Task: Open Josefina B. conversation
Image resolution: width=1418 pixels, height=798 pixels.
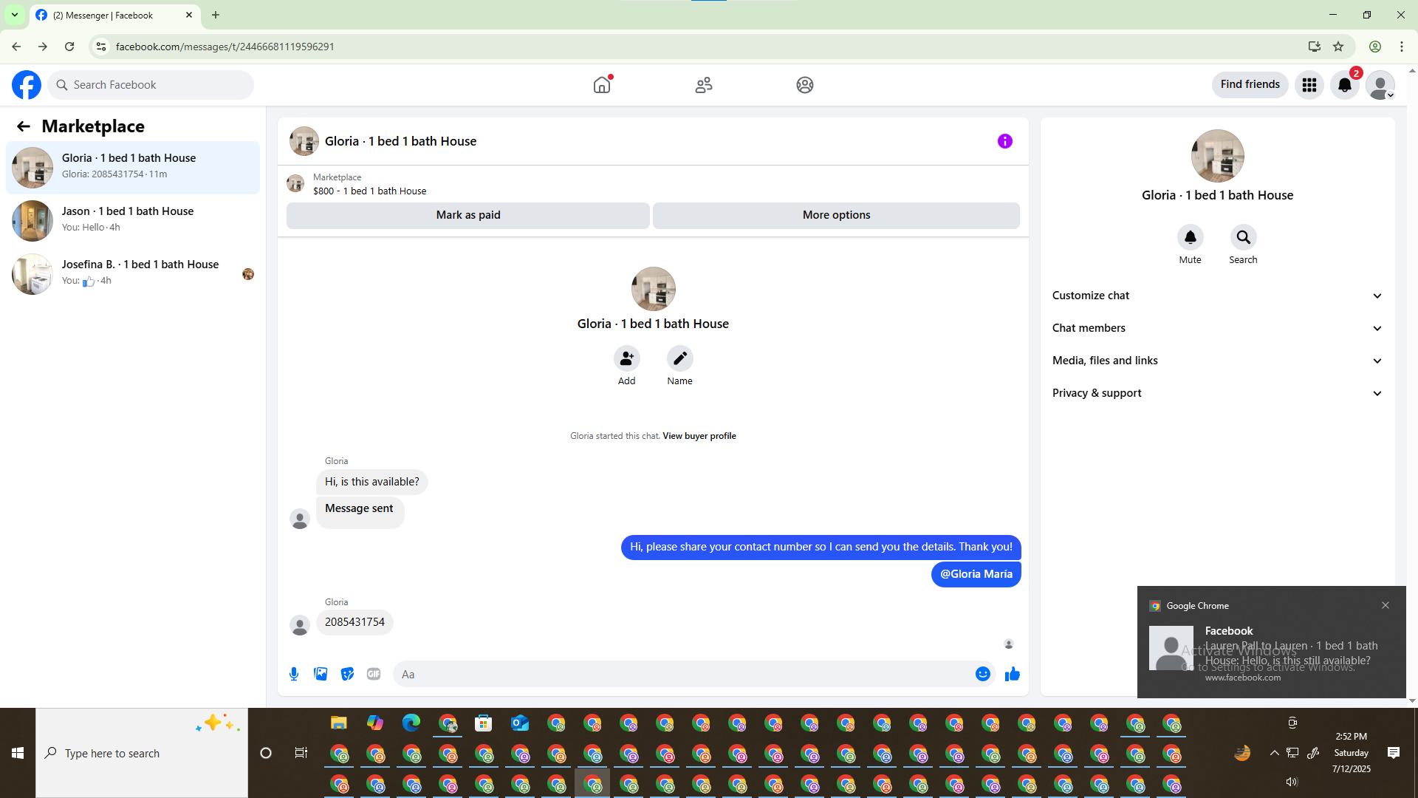Action: coord(133,273)
